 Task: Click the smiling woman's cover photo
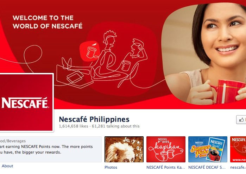point(204,54)
